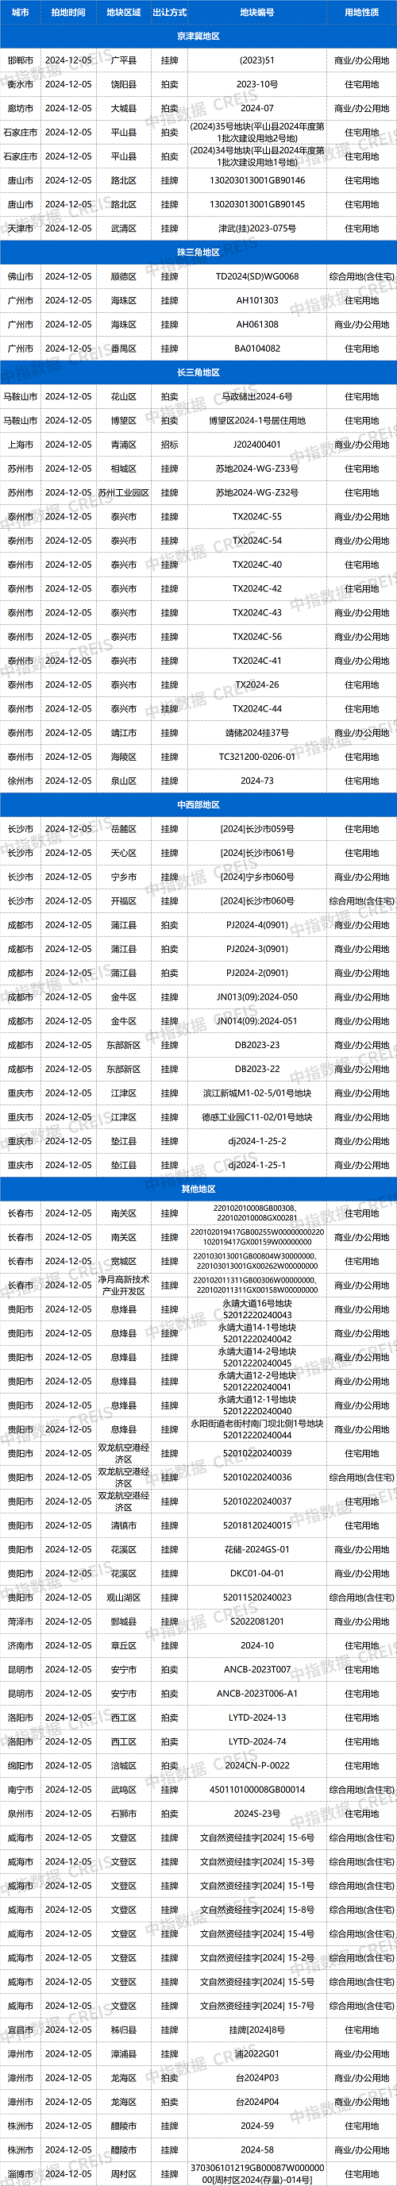This screenshot has height=2186, width=397.
Task: Select the 京津冀地区 section heading
Action: pos(198,37)
